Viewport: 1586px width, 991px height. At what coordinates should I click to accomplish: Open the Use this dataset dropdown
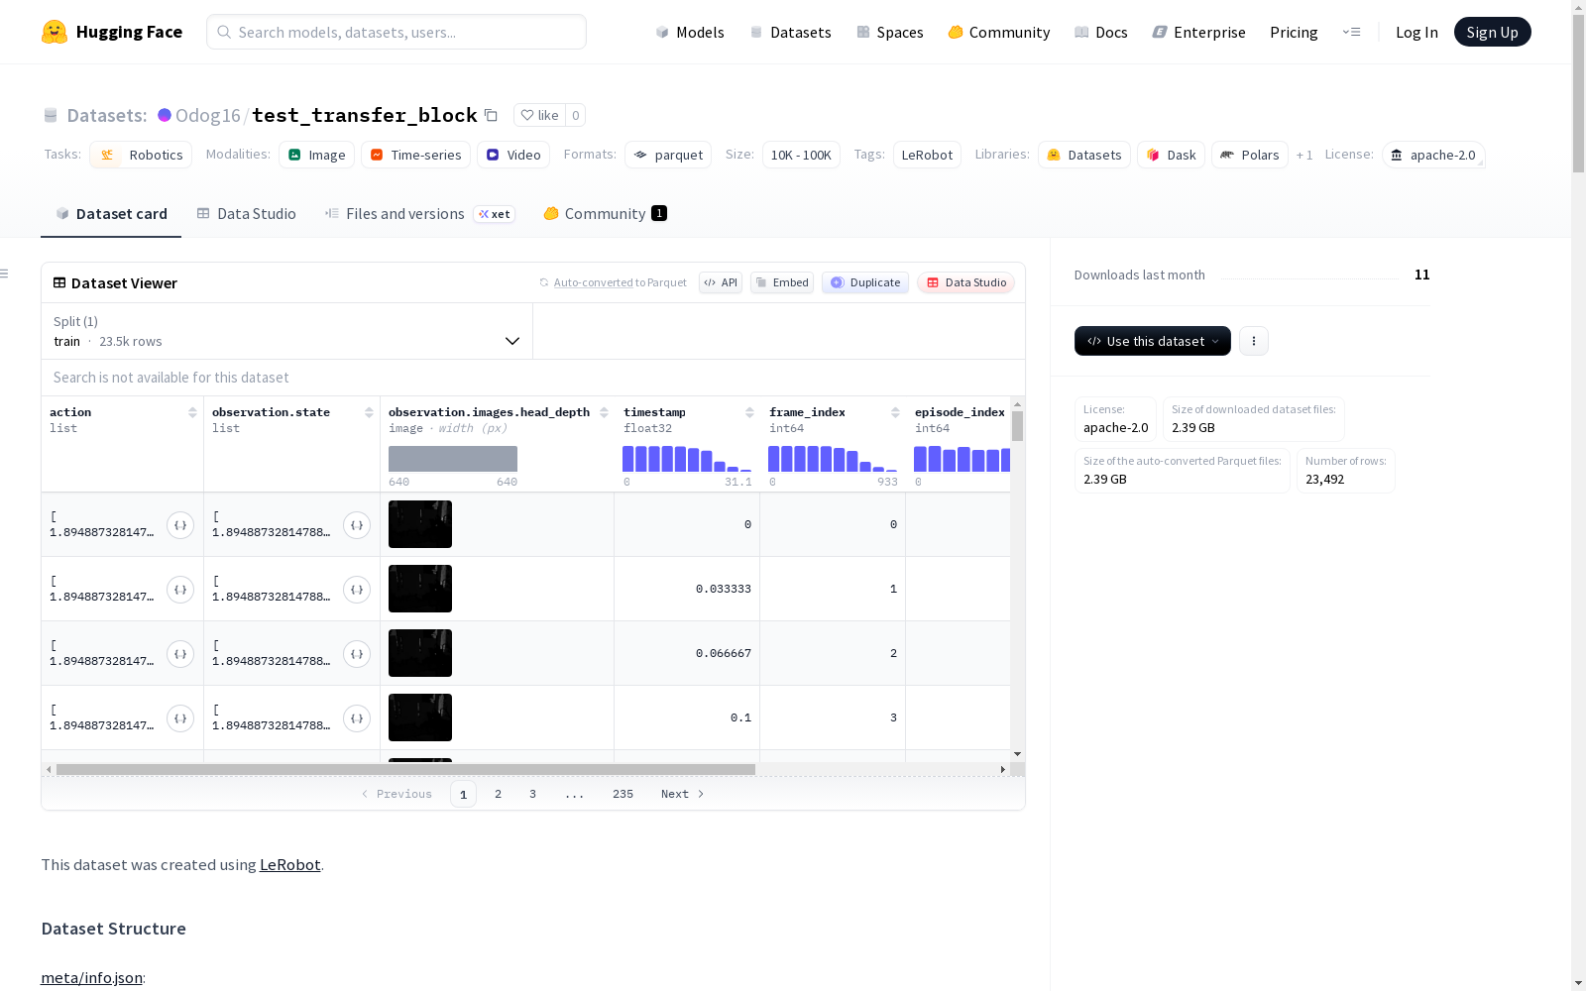[1153, 341]
